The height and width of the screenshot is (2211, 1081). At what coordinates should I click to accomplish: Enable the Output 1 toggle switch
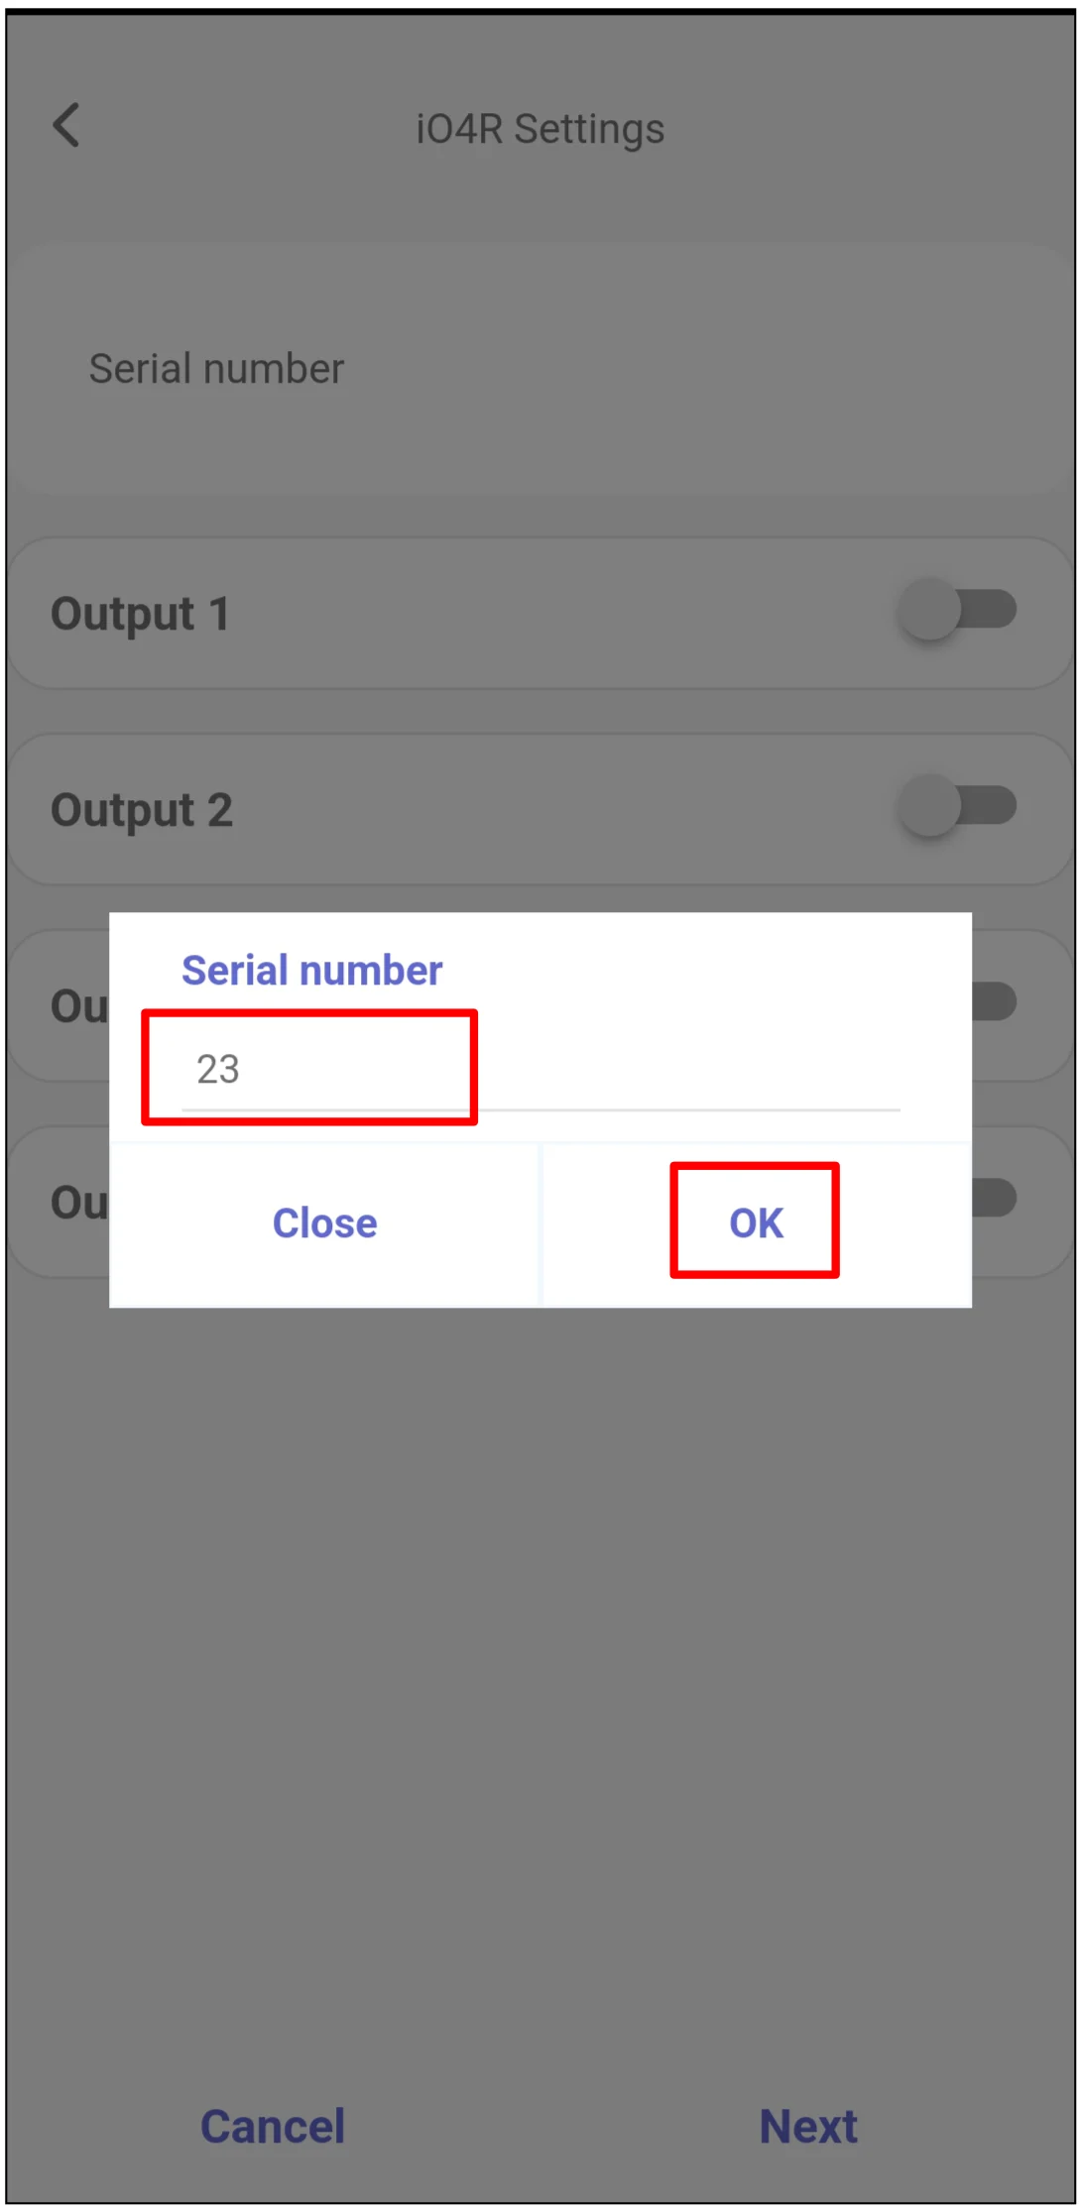(x=957, y=611)
